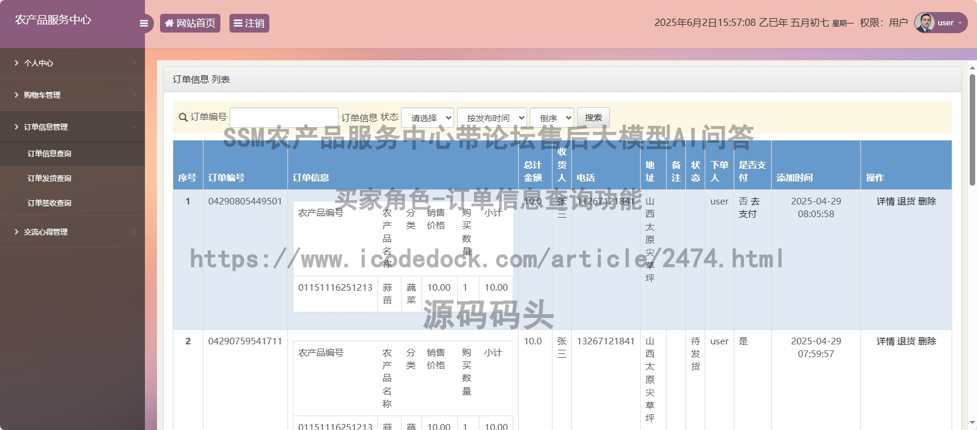Click the 注销 logout button

pos(249,24)
